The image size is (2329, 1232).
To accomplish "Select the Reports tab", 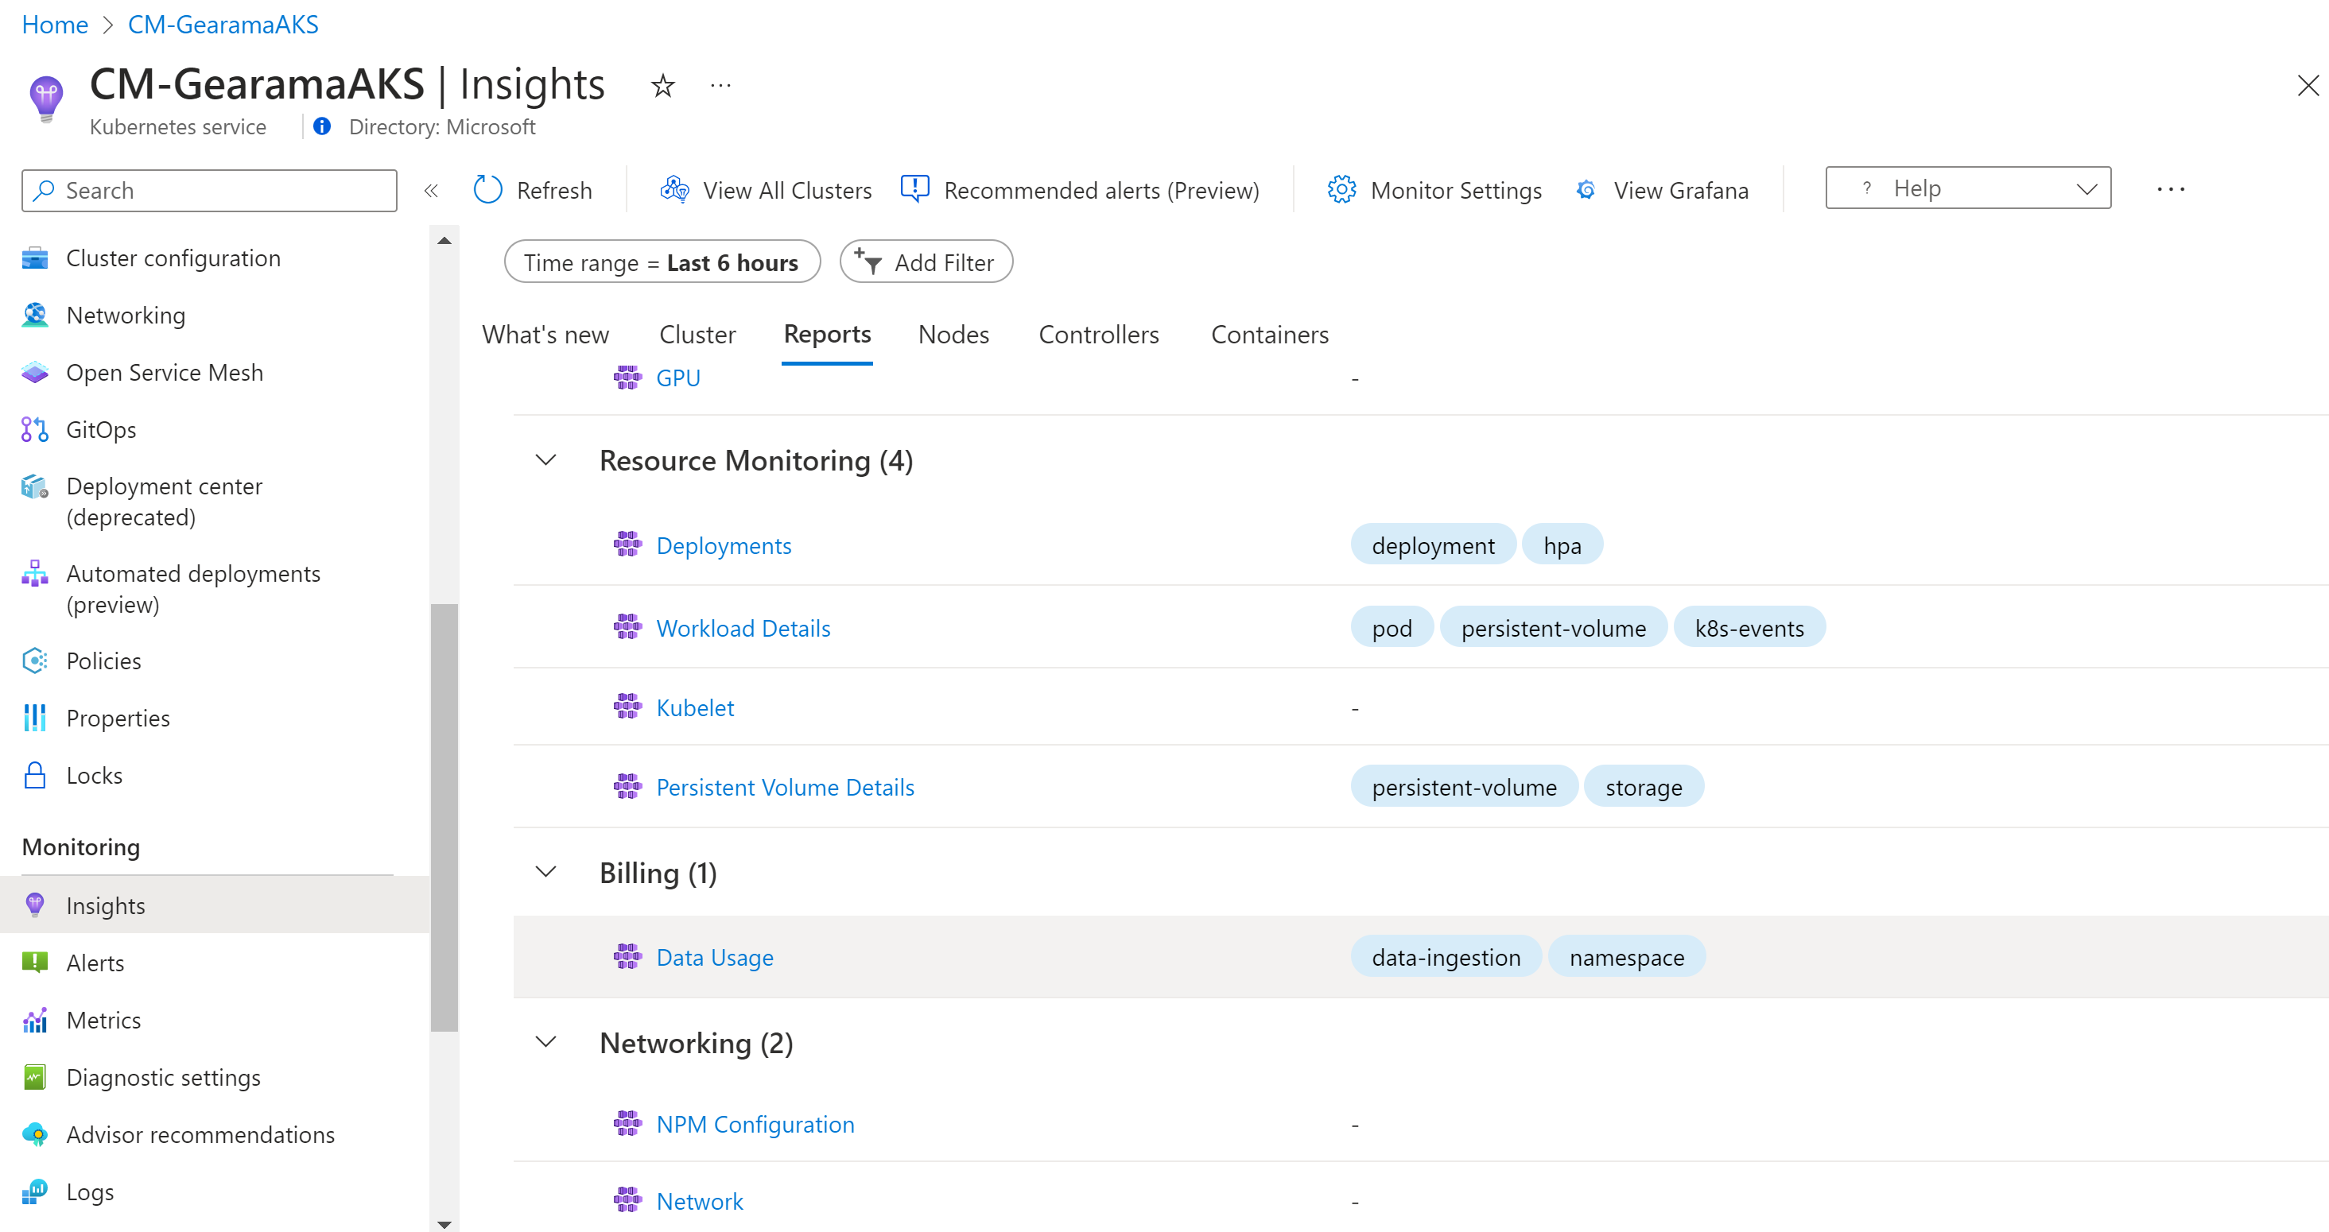I will pyautogui.click(x=826, y=335).
